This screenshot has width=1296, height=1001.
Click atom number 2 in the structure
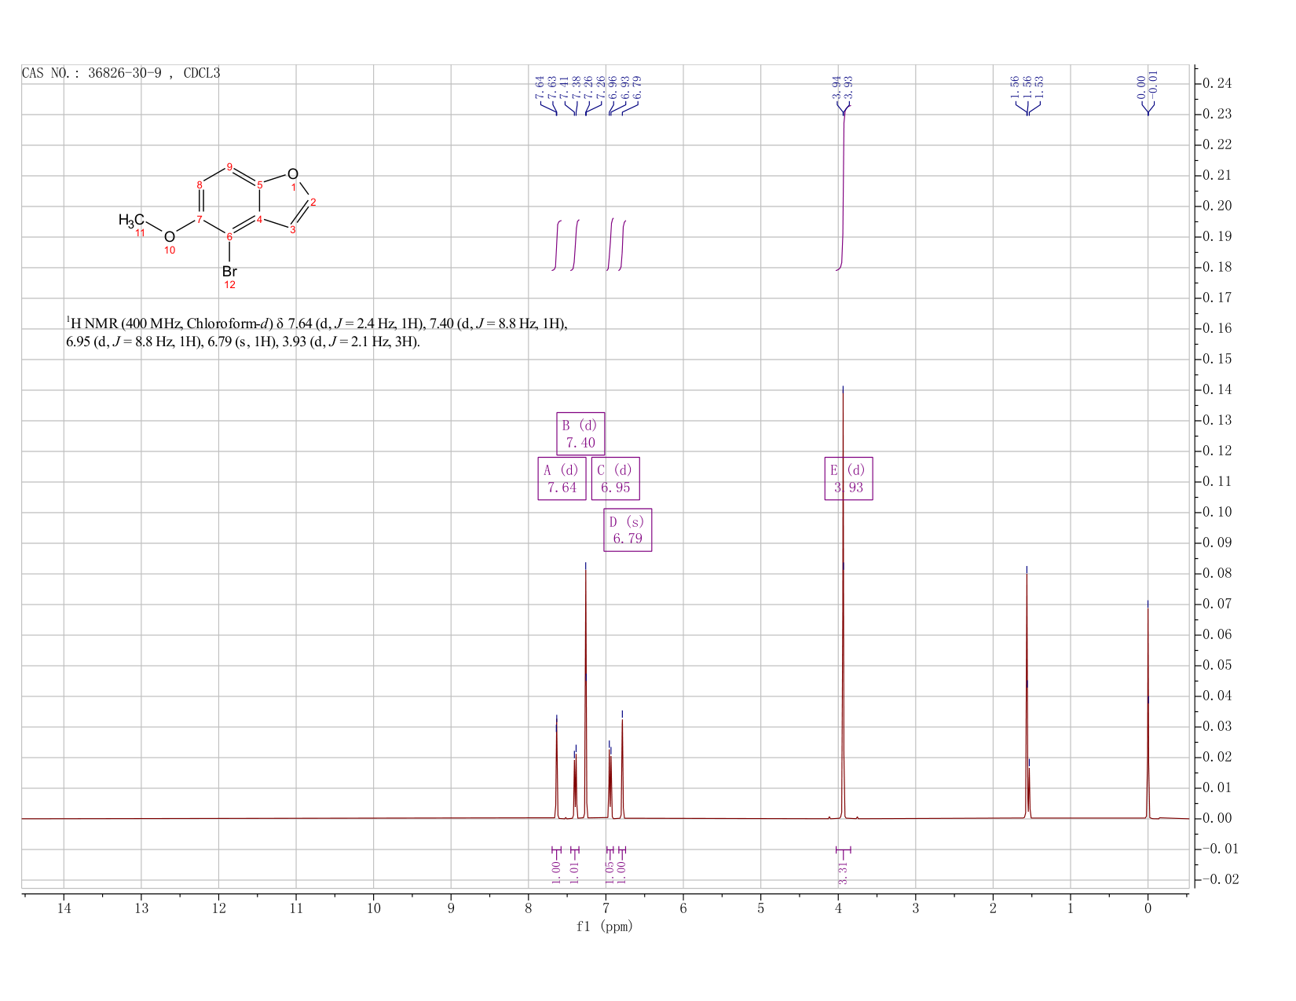click(x=313, y=202)
